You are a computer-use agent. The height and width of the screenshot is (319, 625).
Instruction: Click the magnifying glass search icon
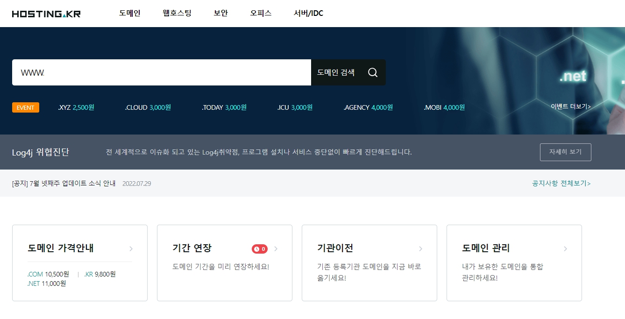click(x=372, y=72)
